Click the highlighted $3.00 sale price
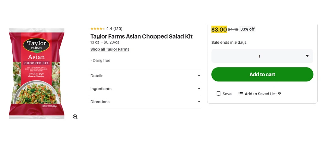The width and height of the screenshot is (324, 147). (219, 29)
